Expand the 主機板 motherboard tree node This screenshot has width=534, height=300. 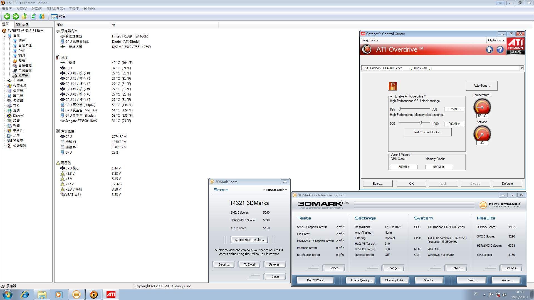click(5, 81)
